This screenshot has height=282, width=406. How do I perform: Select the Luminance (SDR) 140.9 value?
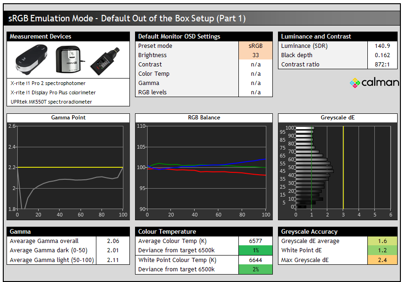tap(382, 46)
